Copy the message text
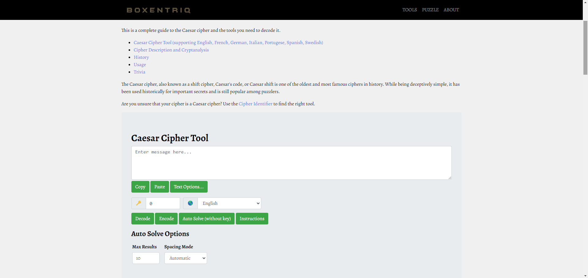 pos(140,187)
